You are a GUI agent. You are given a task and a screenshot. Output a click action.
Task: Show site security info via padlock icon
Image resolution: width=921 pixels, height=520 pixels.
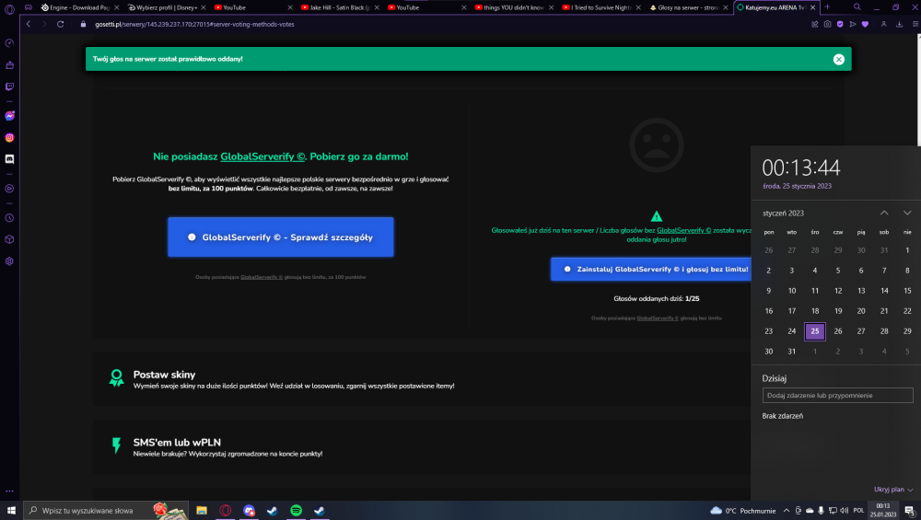click(x=83, y=24)
